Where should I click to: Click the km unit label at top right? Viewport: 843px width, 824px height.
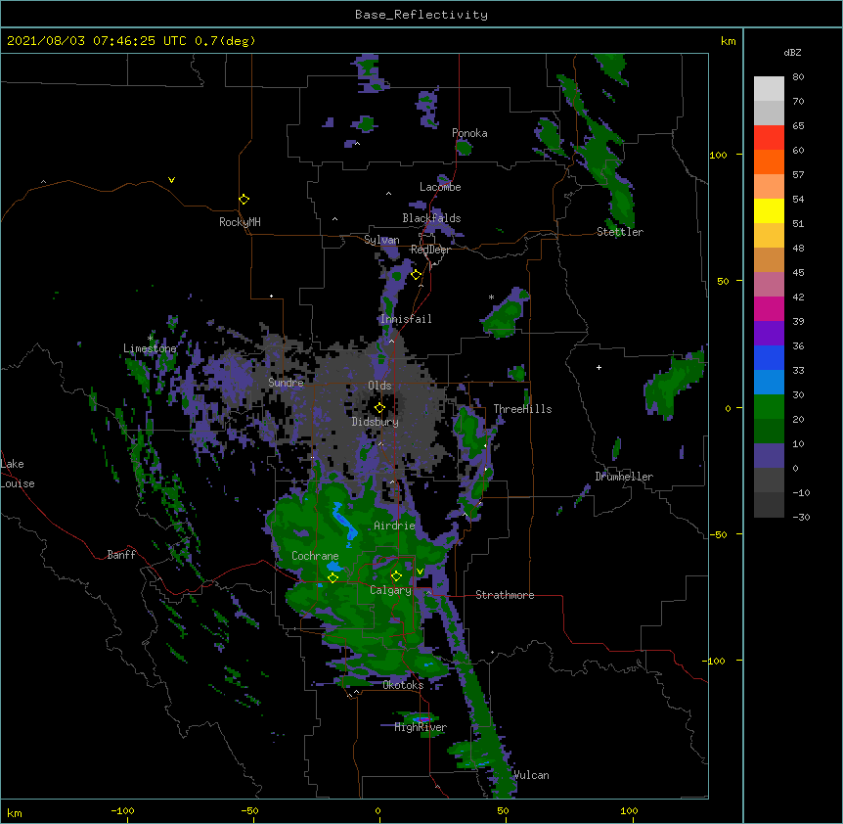(x=728, y=41)
